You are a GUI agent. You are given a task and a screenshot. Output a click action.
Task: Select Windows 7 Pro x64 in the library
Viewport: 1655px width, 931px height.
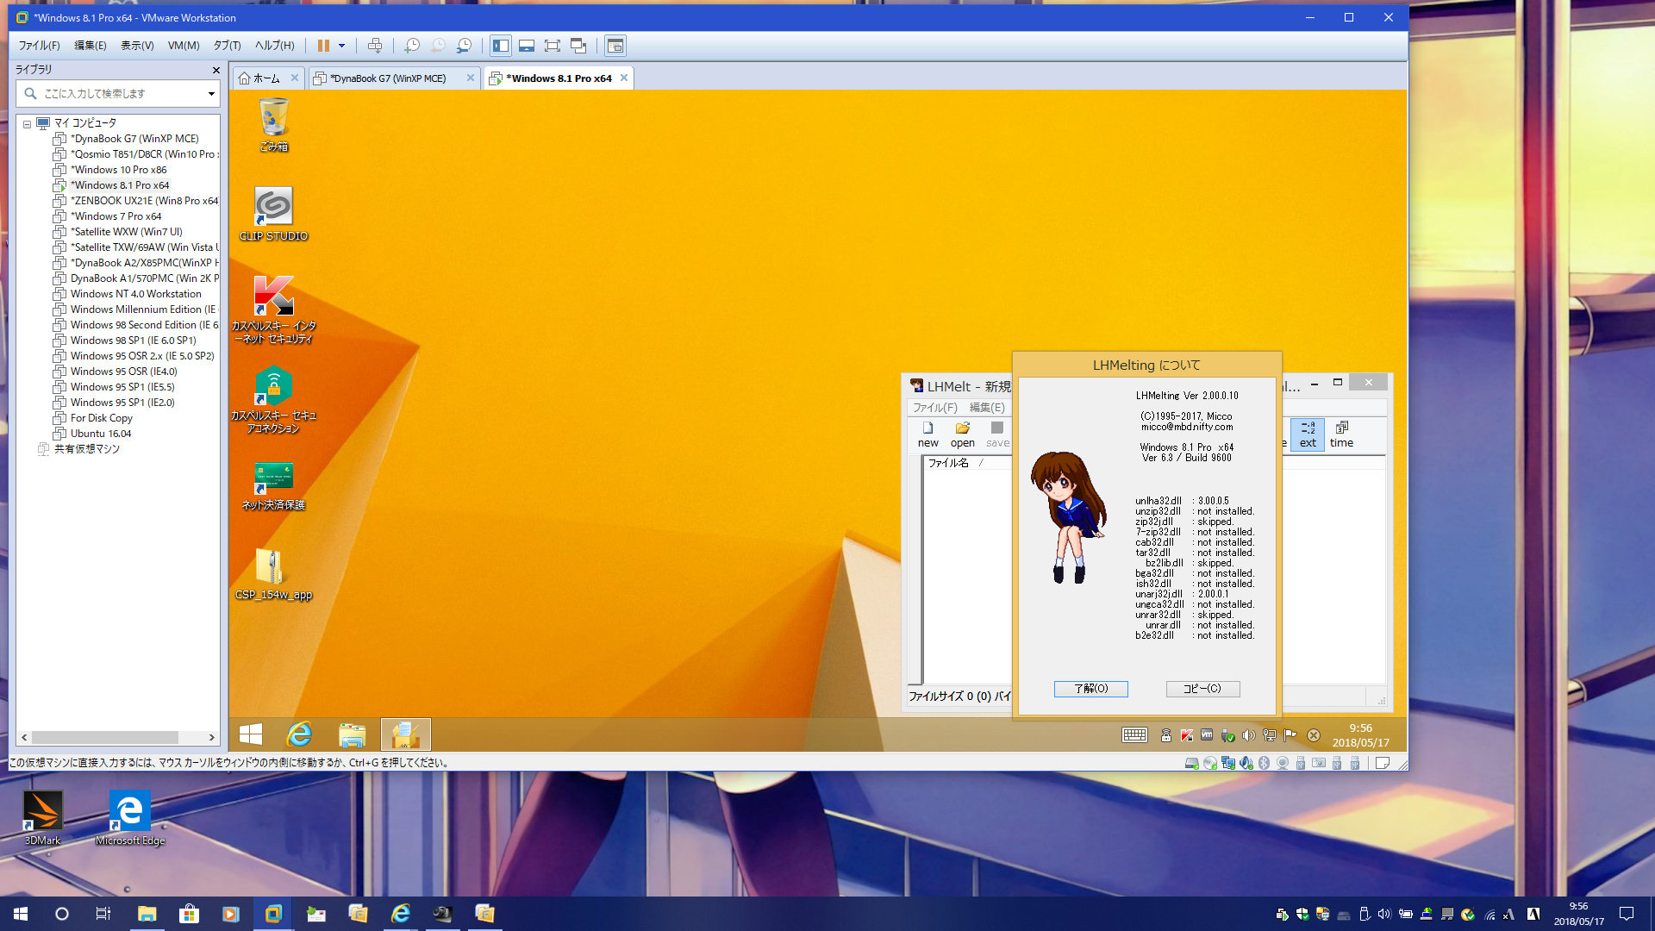(116, 216)
